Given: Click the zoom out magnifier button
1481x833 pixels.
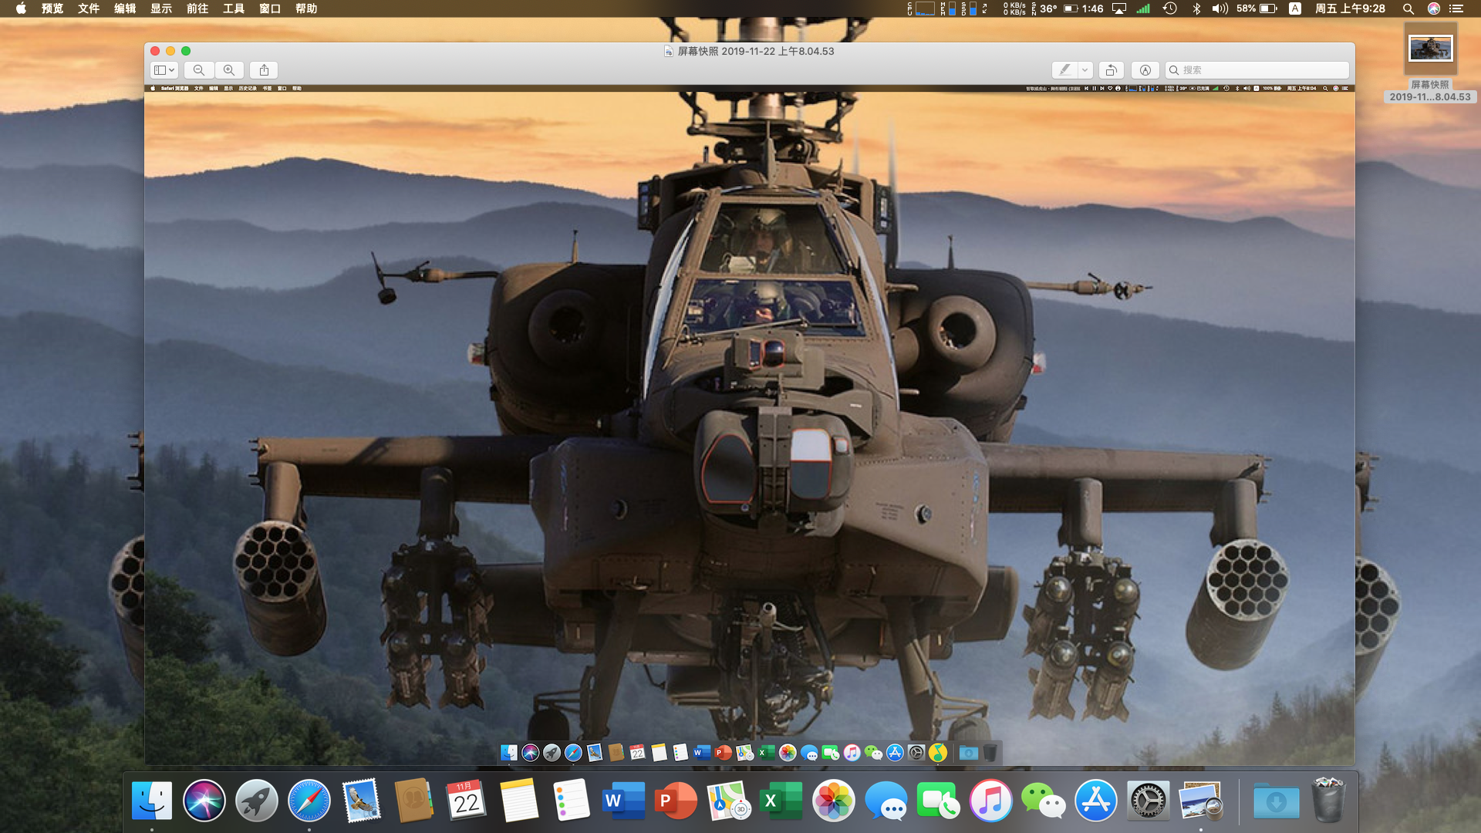Looking at the screenshot, I should [x=199, y=70].
